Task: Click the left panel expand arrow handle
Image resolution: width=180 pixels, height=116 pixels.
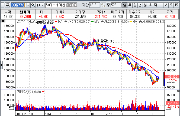Action: coord(1,65)
